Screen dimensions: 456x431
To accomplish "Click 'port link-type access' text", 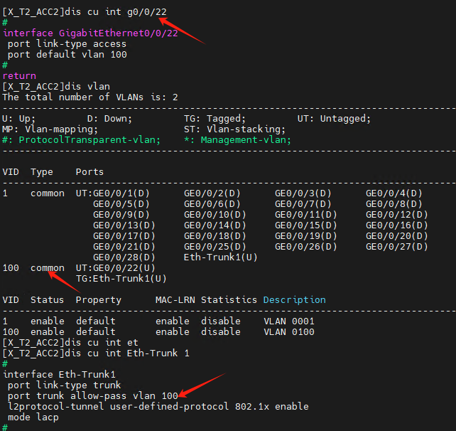I will [67, 44].
